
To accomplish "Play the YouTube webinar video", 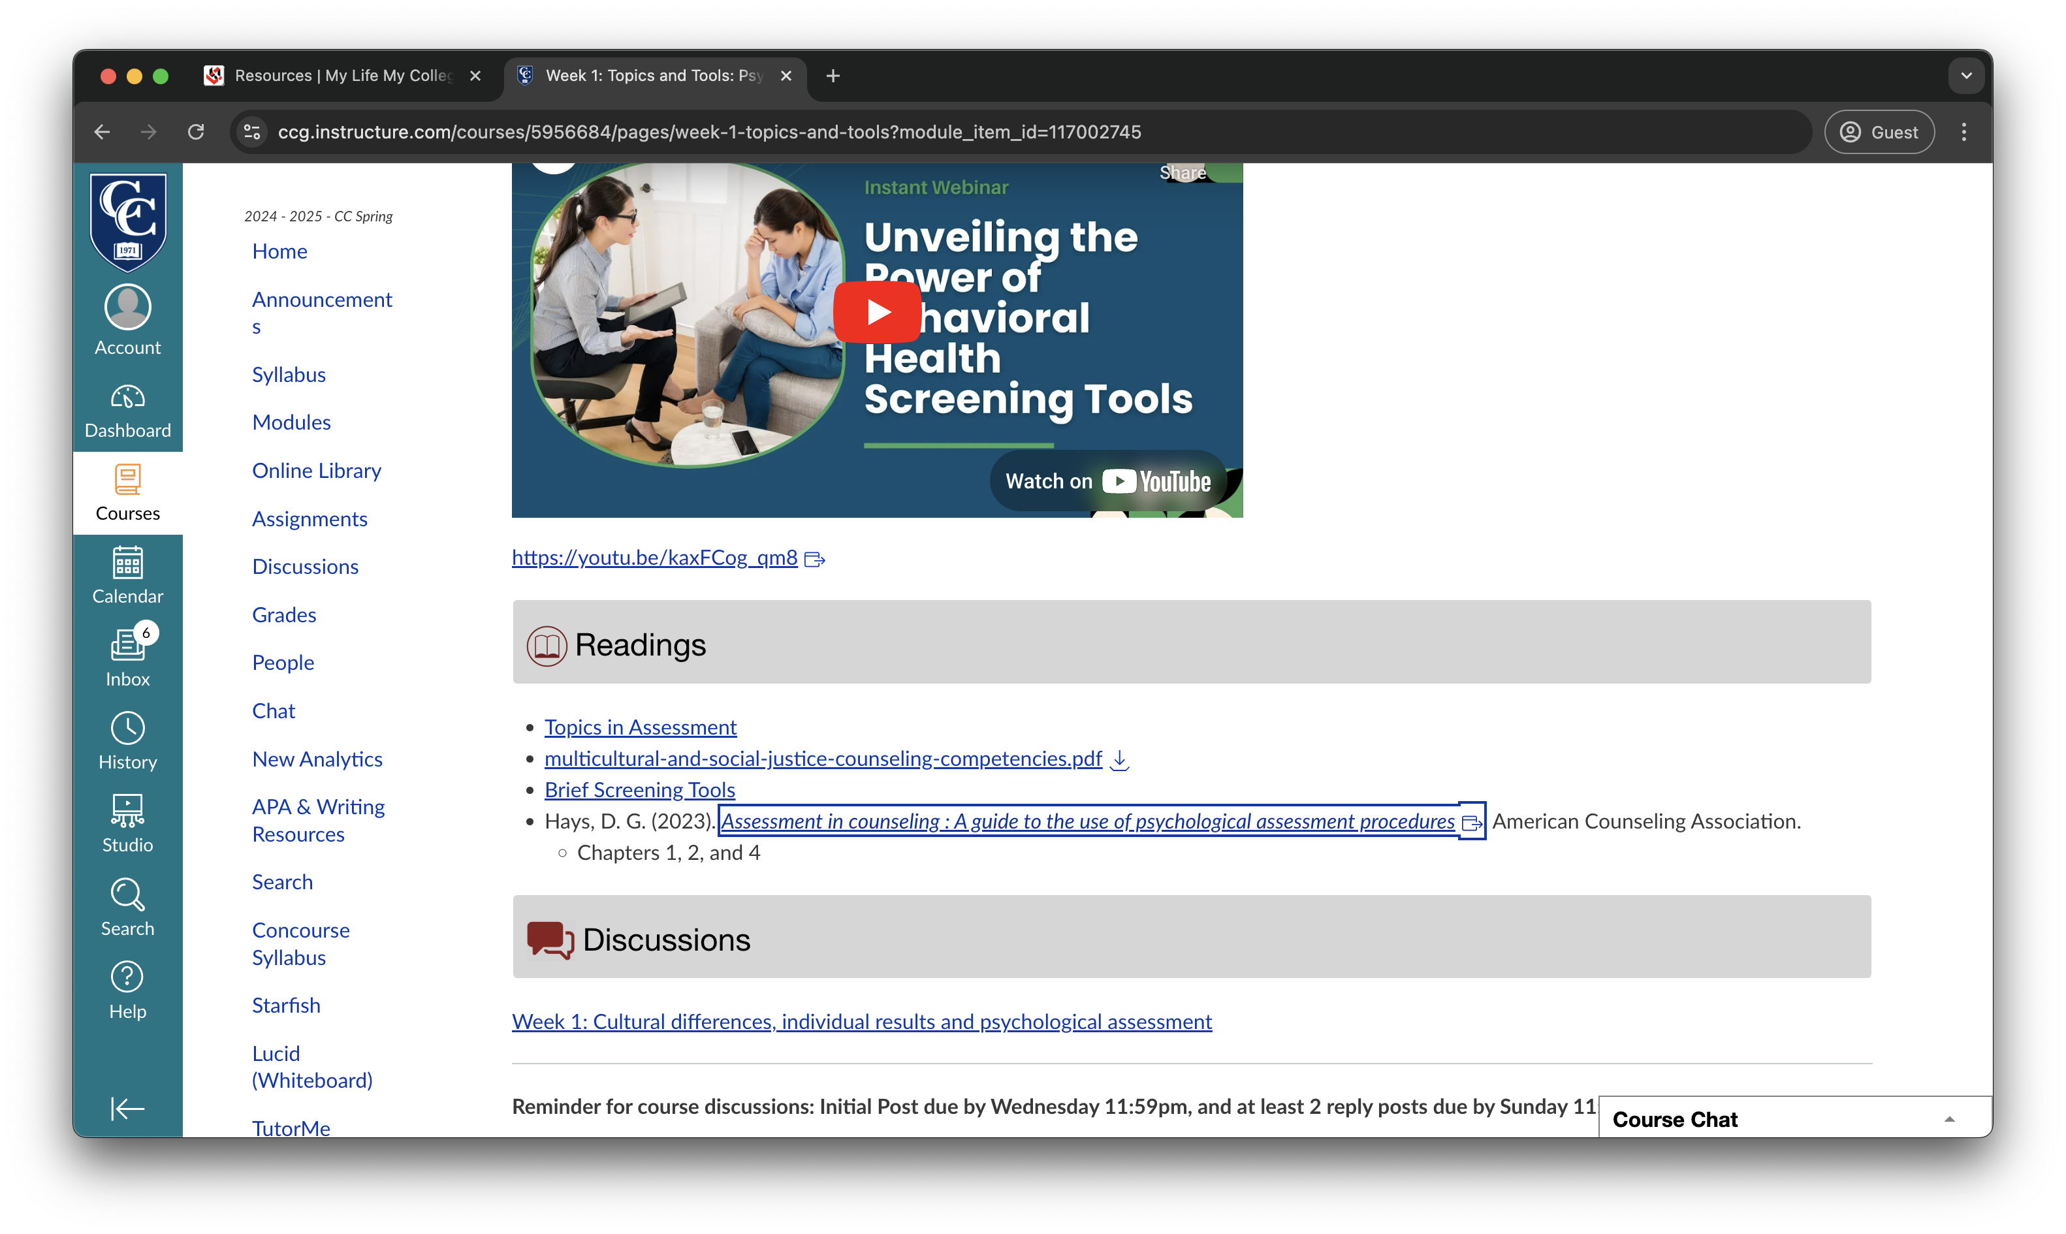I will (x=876, y=312).
